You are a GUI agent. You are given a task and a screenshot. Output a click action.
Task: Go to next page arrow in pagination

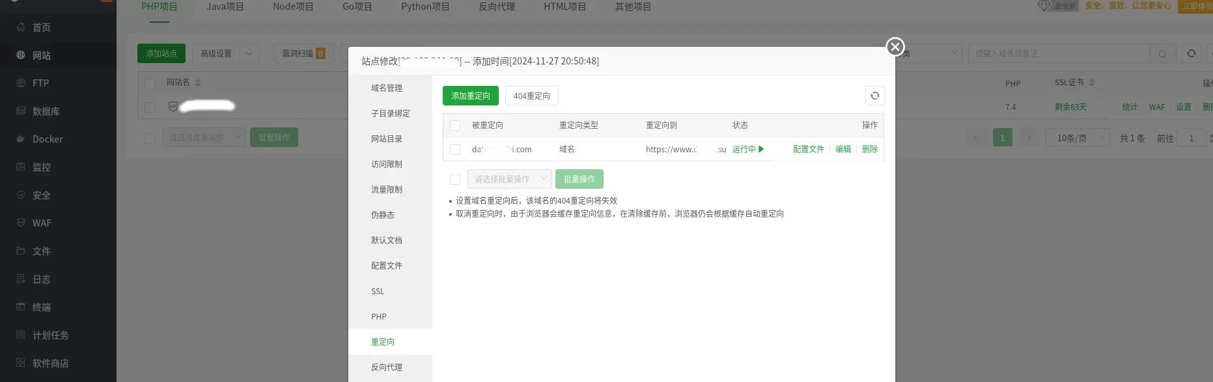1029,138
